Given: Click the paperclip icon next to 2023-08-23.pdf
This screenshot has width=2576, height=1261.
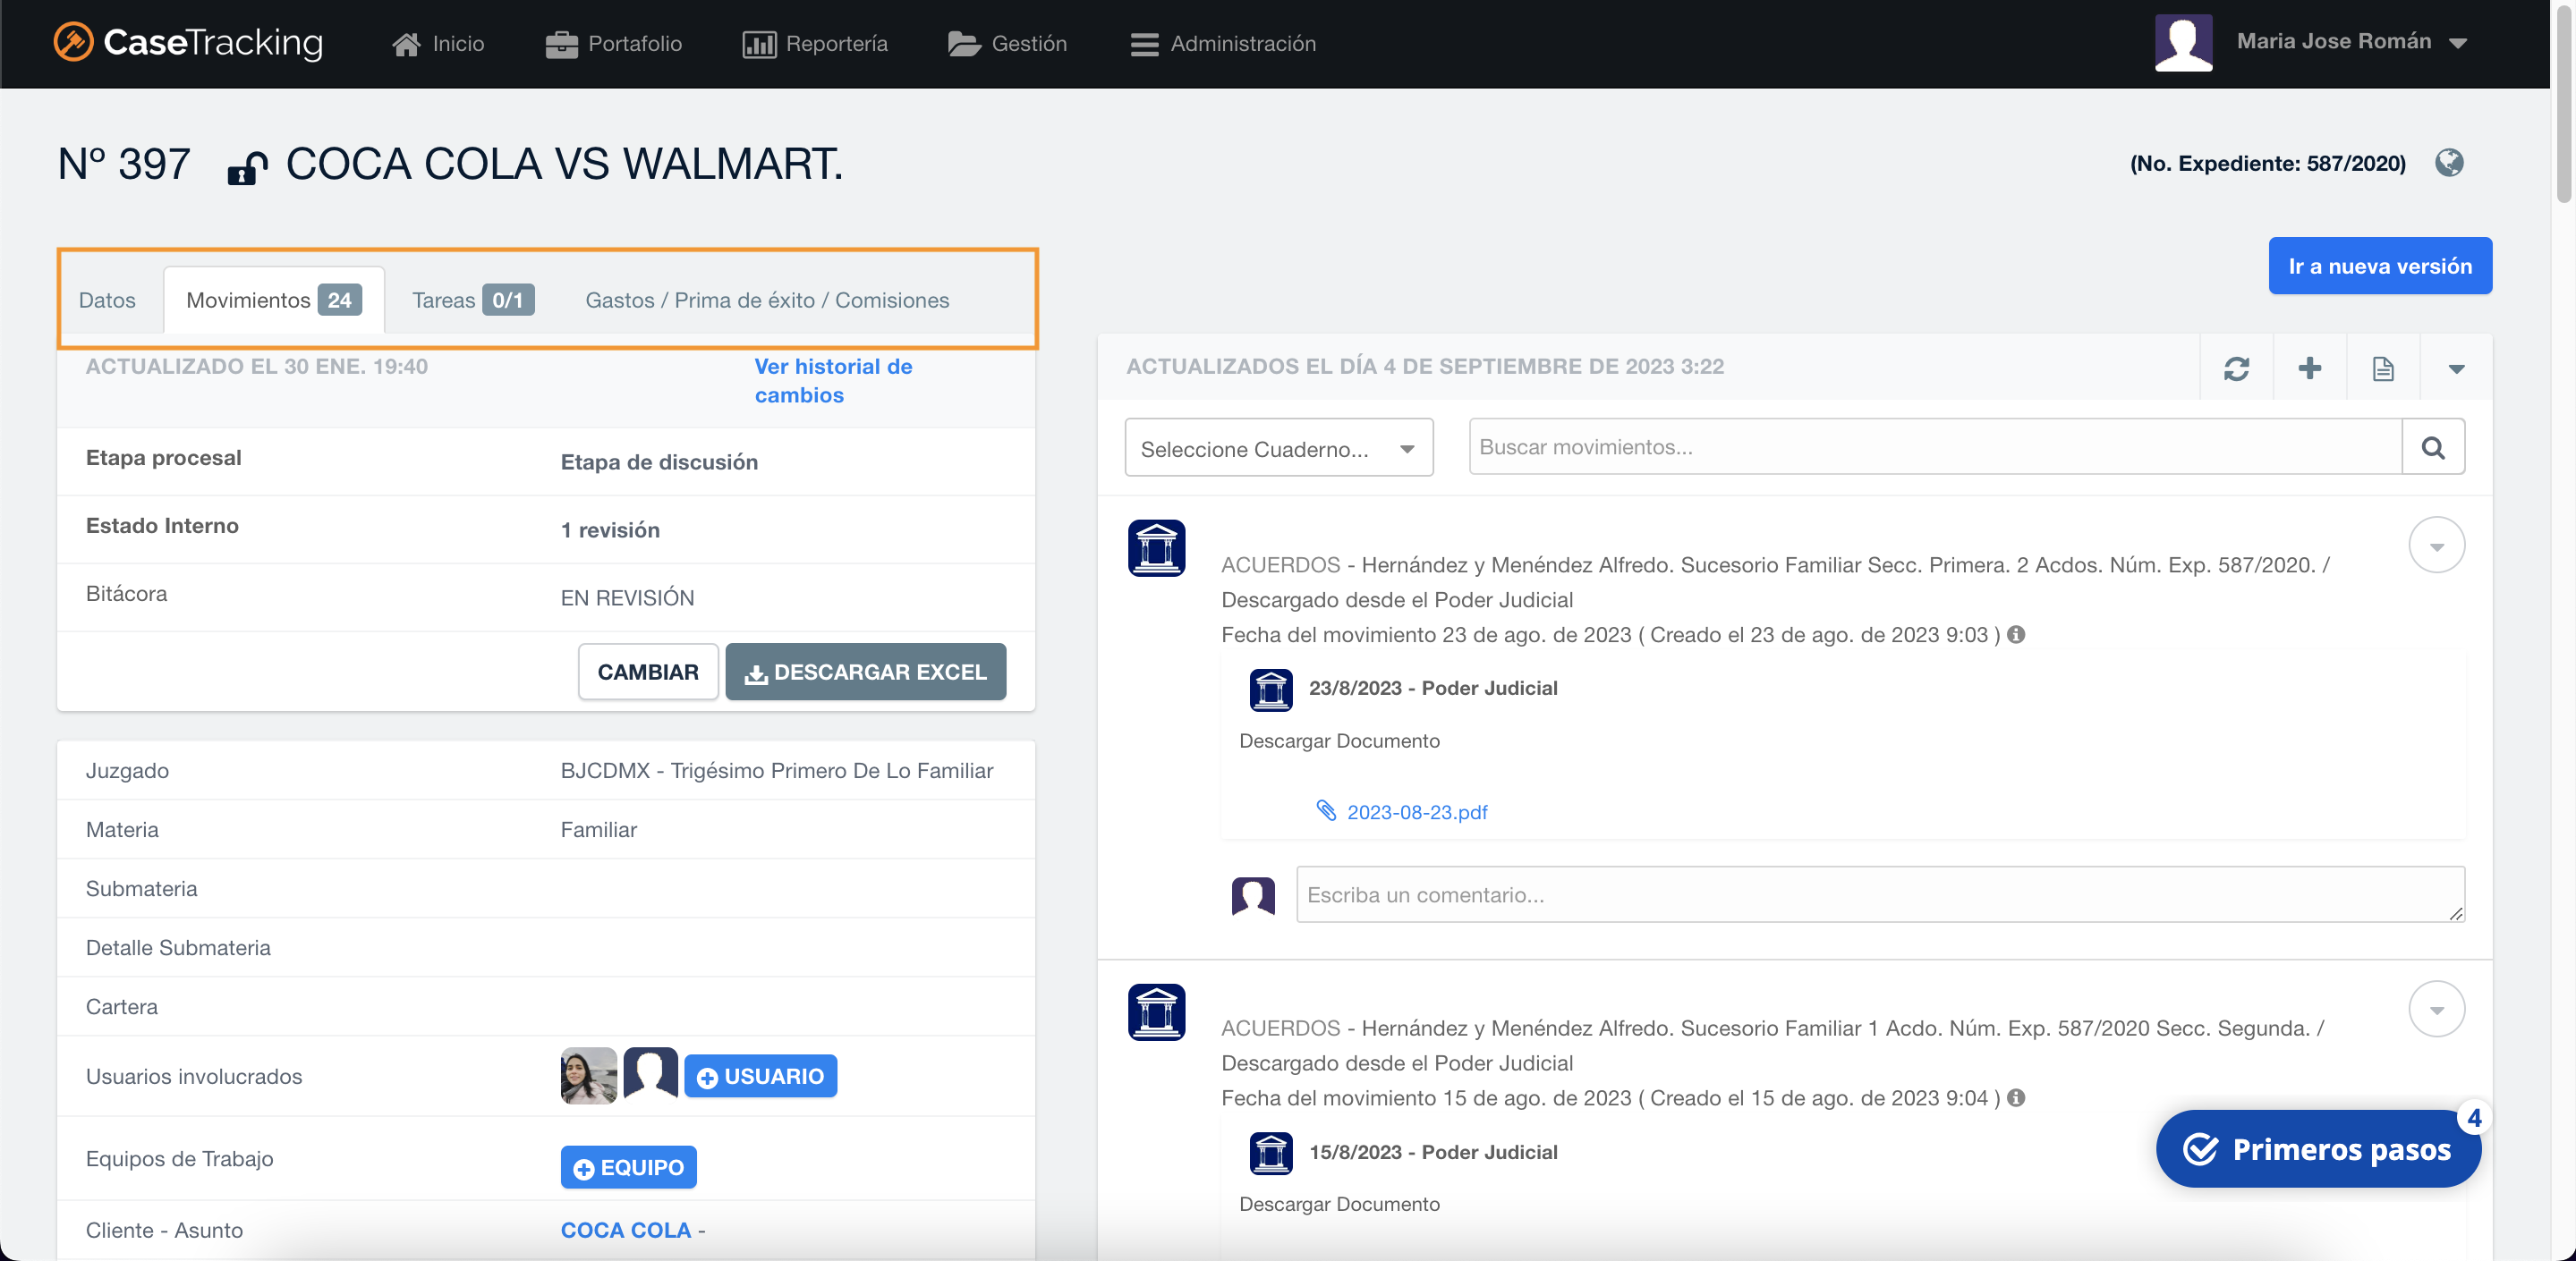Looking at the screenshot, I should (x=1326, y=810).
